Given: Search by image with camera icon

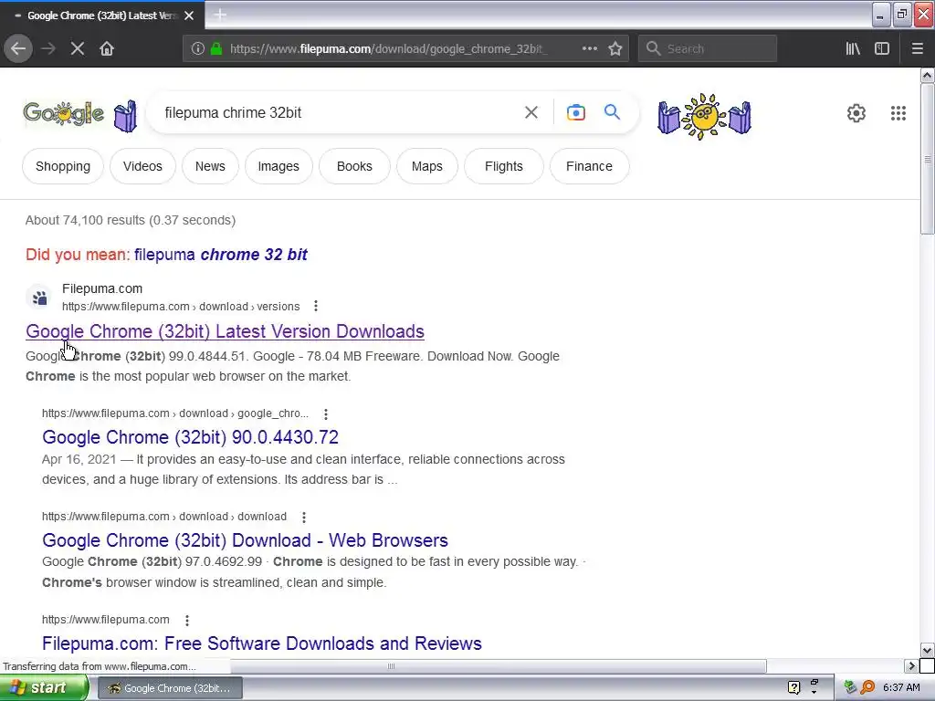Looking at the screenshot, I should tap(576, 112).
